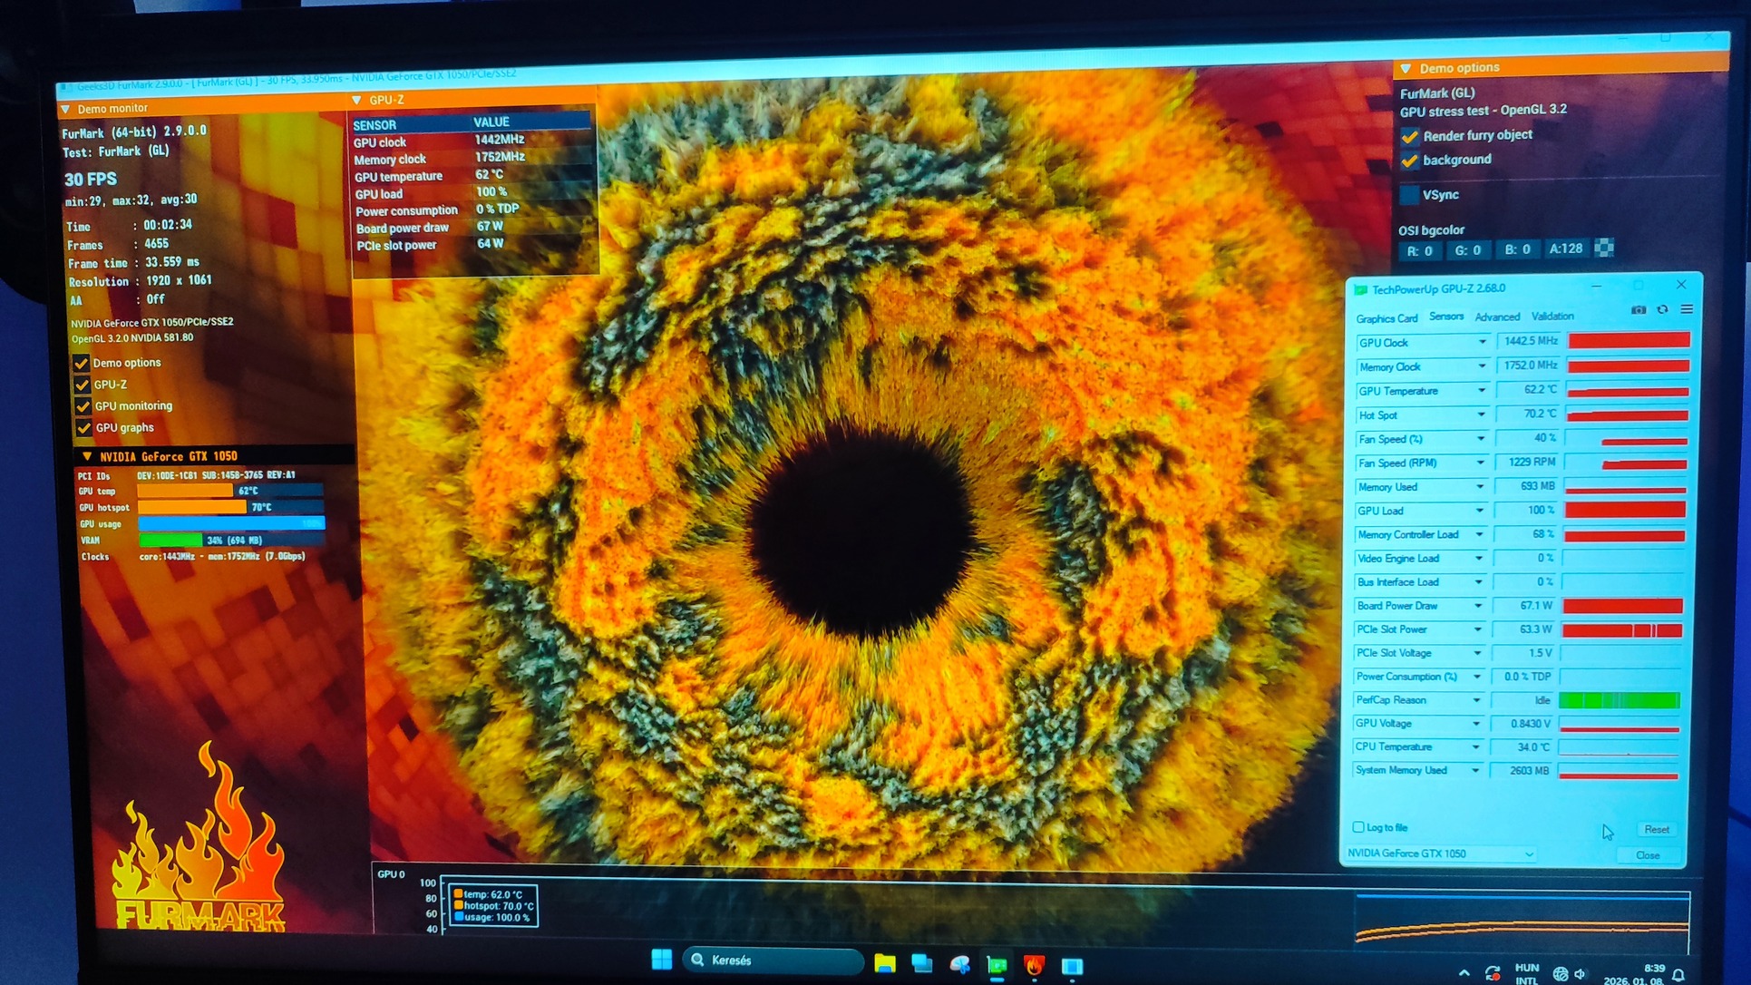The image size is (1751, 985).
Task: Open the Advanced tab in GPU-Z
Action: (x=1496, y=317)
